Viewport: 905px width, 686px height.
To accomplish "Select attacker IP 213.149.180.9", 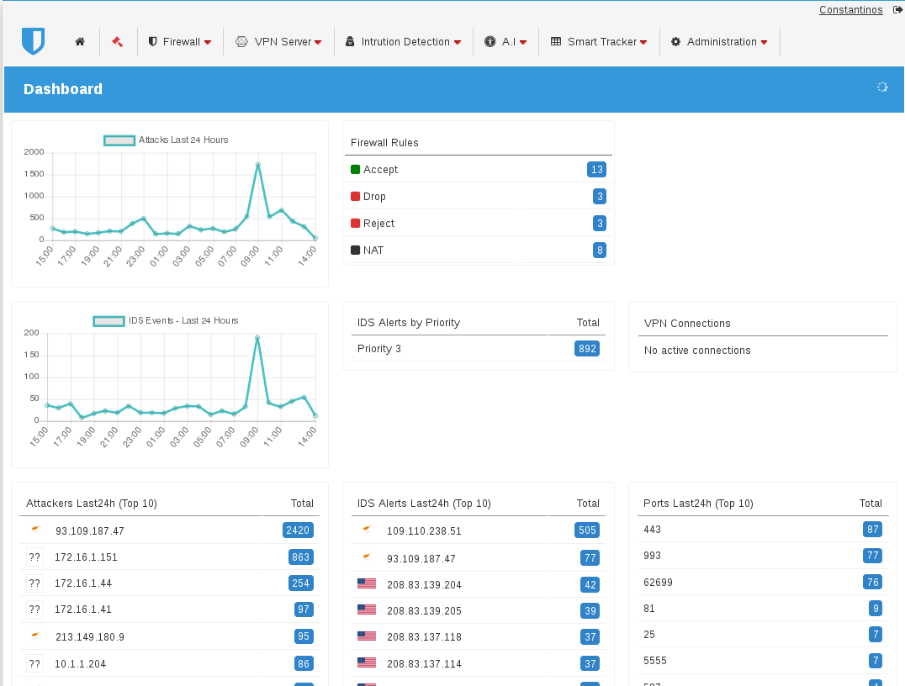I will pyautogui.click(x=90, y=637).
